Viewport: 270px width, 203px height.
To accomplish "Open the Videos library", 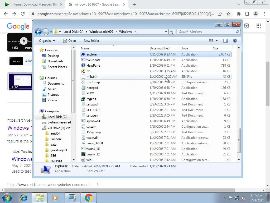I will 52,100.
